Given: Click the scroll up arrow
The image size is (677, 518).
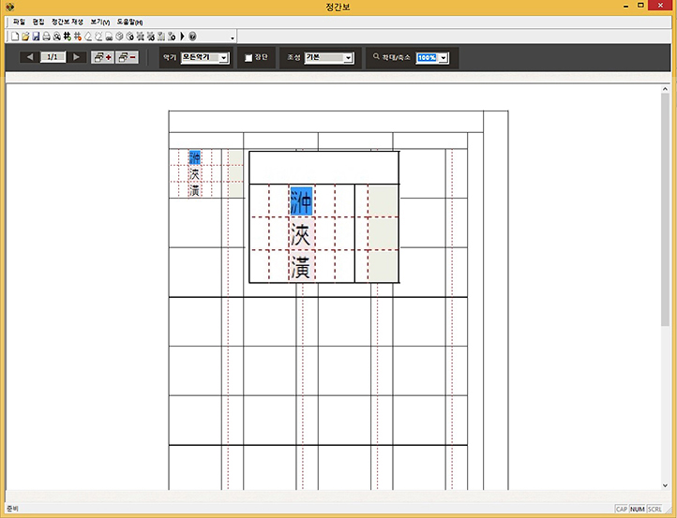Looking at the screenshot, I should (665, 89).
